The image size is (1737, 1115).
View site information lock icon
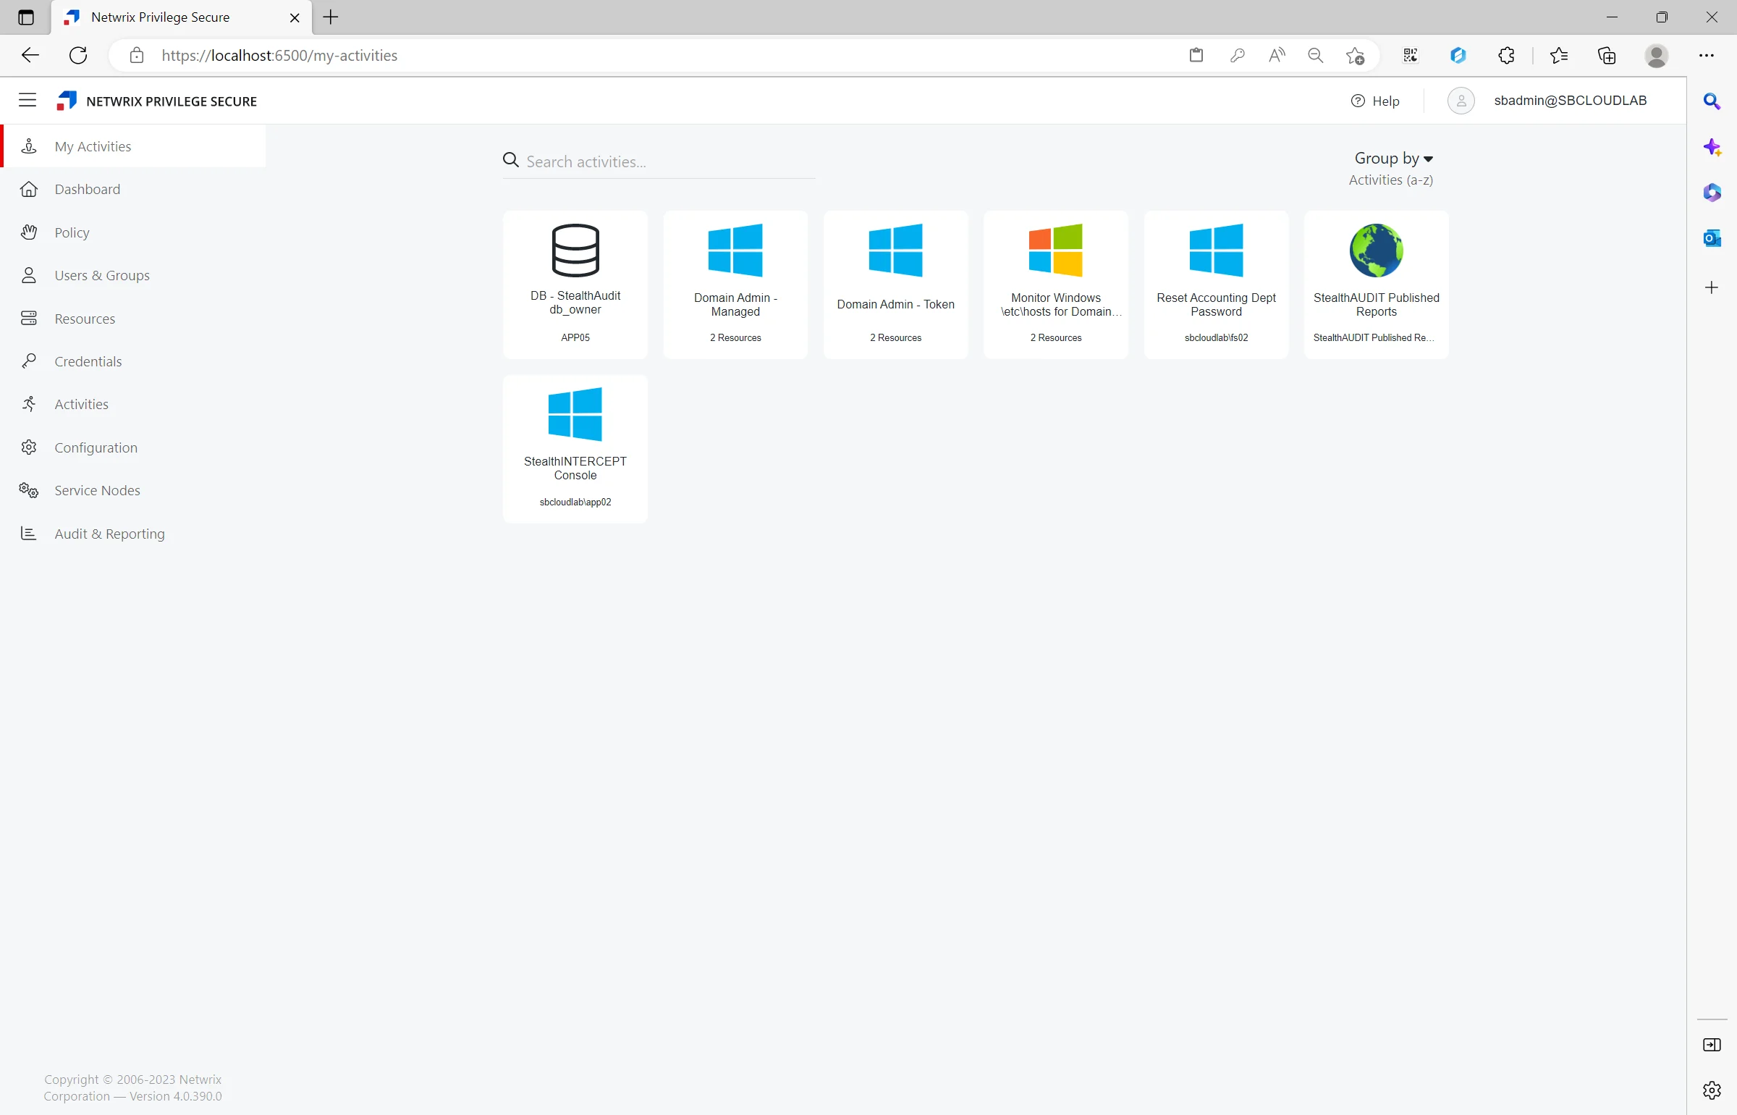click(x=137, y=56)
